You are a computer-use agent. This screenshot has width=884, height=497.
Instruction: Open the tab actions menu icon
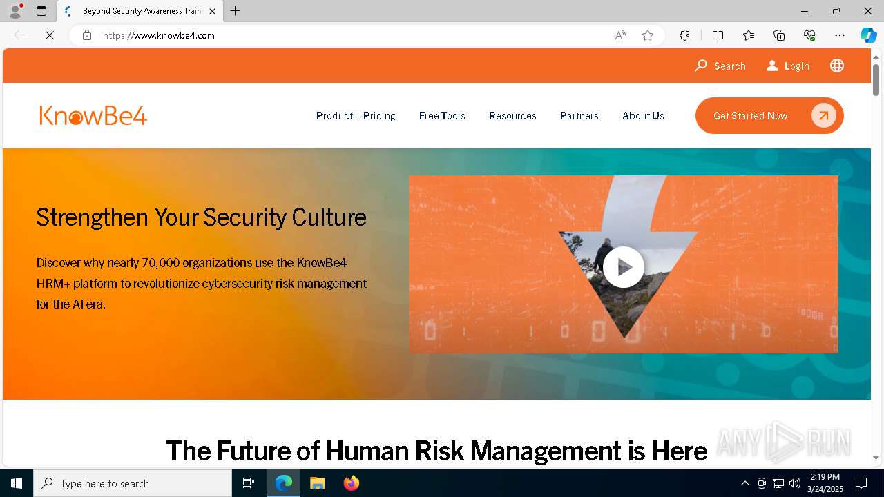pyautogui.click(x=41, y=11)
